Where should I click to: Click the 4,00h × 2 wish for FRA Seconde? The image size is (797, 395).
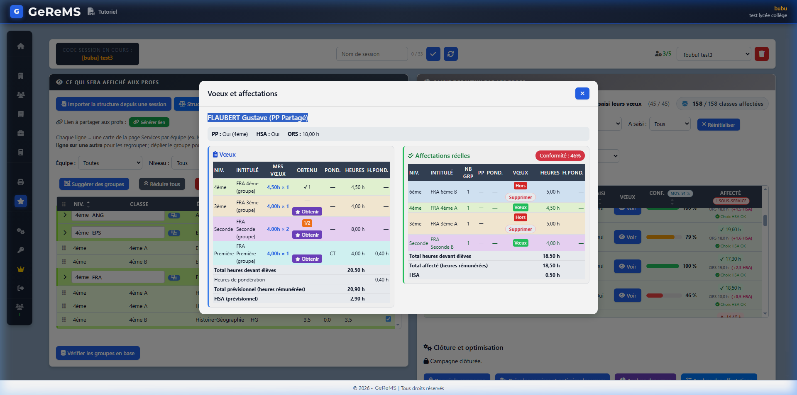278,229
